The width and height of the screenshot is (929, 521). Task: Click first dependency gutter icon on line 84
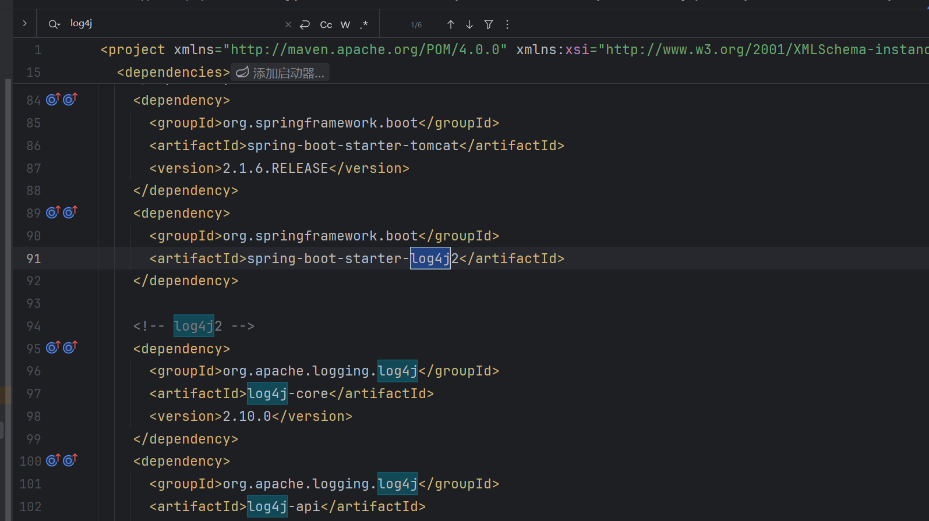pyautogui.click(x=53, y=100)
